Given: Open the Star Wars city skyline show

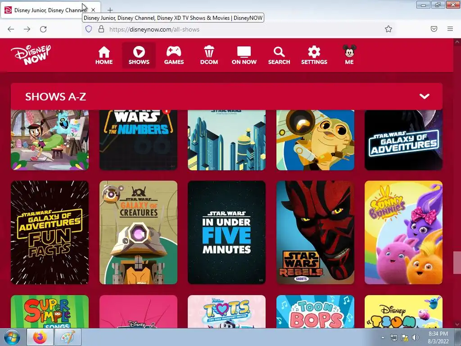Looking at the screenshot, I should (x=227, y=140).
